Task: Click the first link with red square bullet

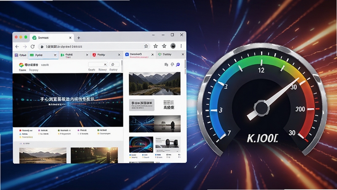Action: [x=26, y=130]
